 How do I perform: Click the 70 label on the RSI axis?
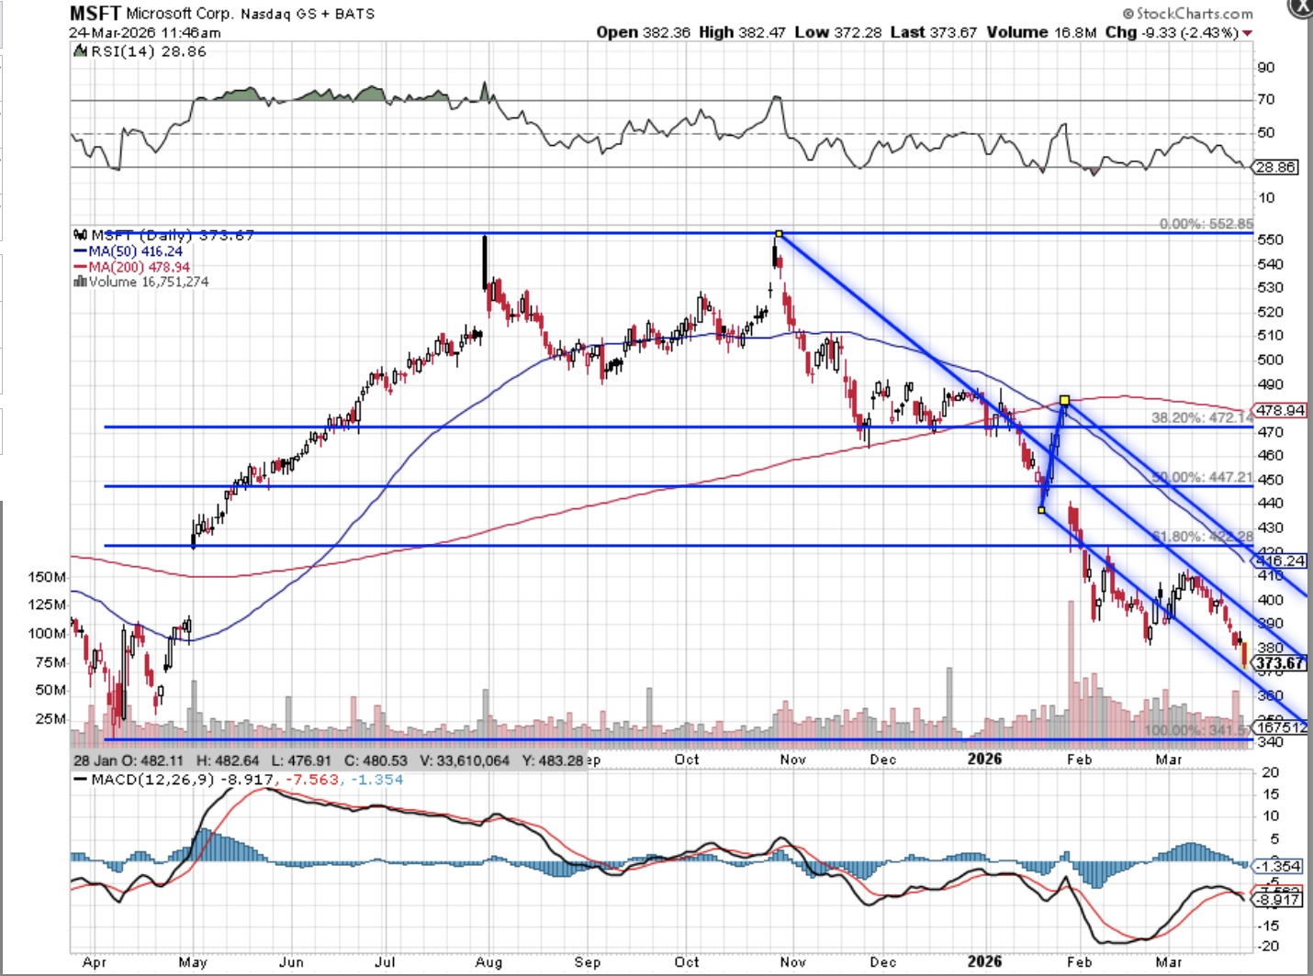[1266, 99]
